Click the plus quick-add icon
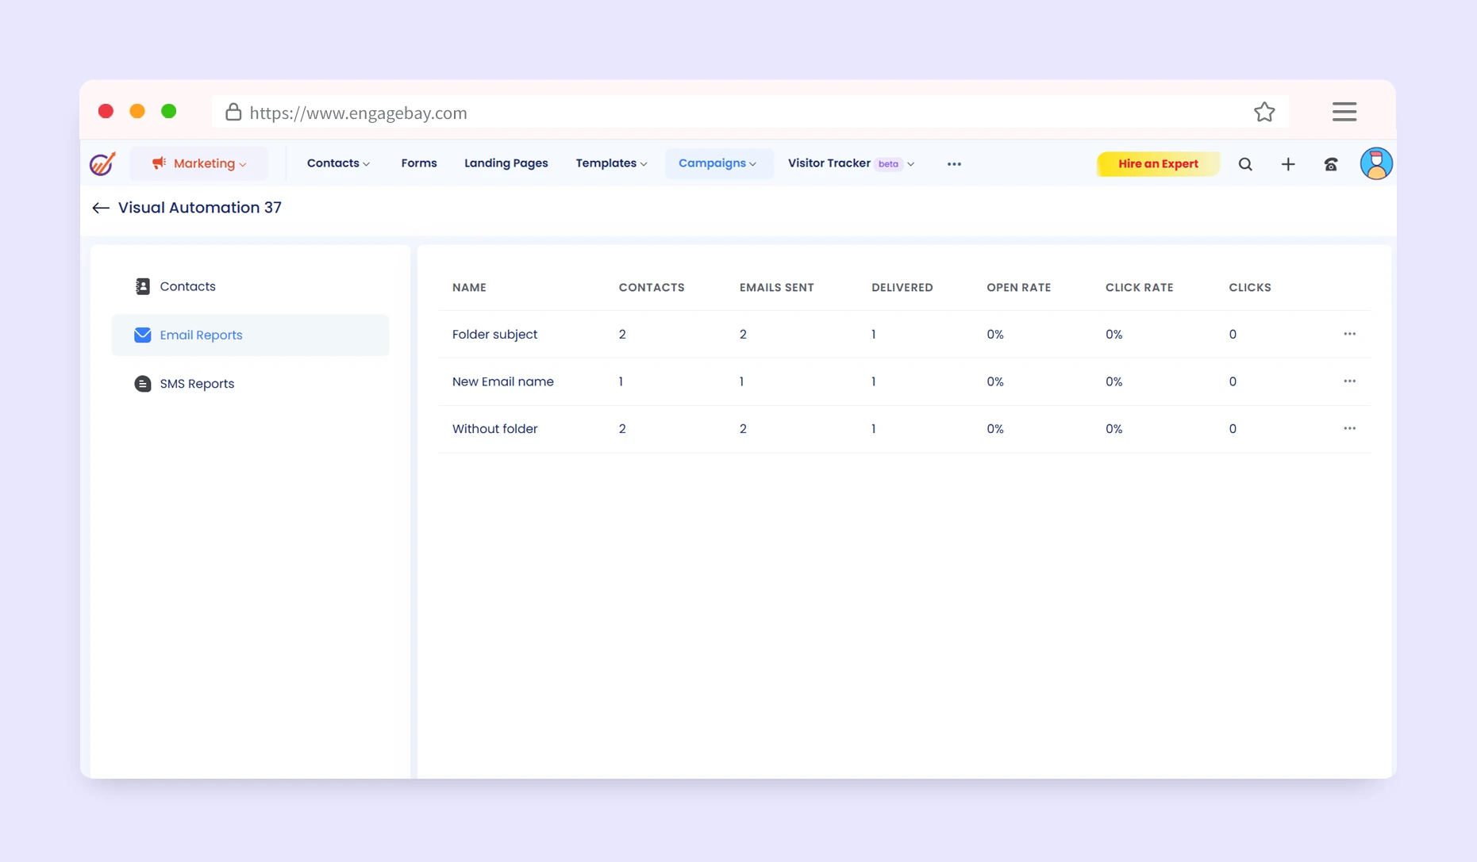The height and width of the screenshot is (862, 1477). 1288,164
